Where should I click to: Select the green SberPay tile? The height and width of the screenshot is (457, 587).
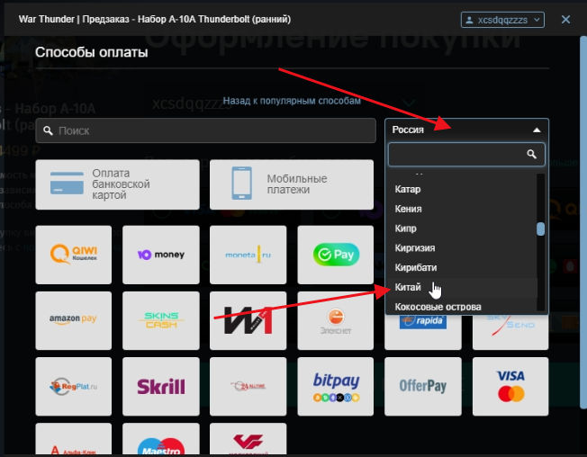click(336, 255)
